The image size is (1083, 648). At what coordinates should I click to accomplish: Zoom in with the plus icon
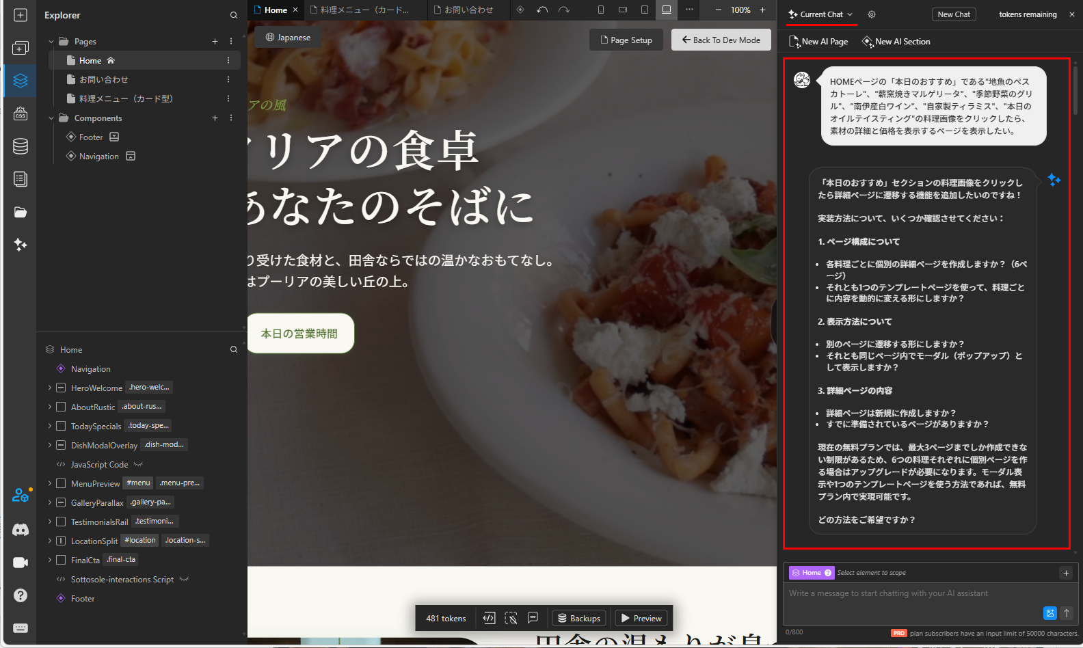(763, 10)
